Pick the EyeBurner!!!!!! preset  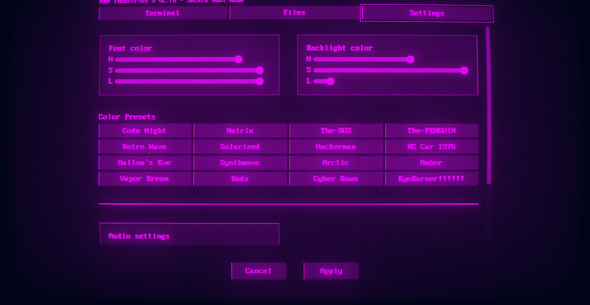coord(431,179)
